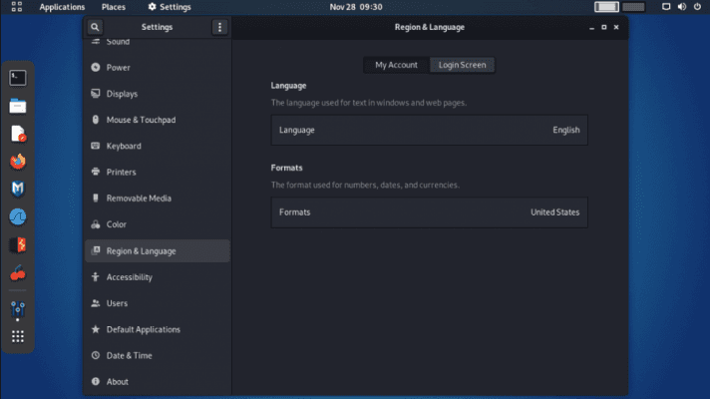Open the Places menu
Viewport: 710px width, 399px height.
click(113, 7)
